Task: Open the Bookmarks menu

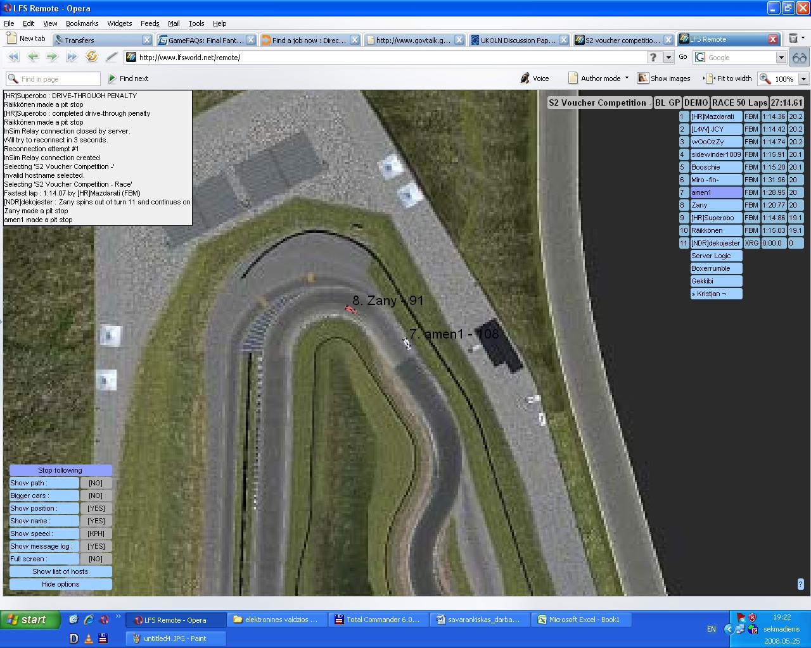Action: [82, 23]
